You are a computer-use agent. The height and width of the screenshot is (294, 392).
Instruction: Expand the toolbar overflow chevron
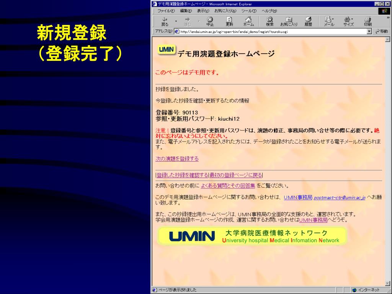coord(388,18)
